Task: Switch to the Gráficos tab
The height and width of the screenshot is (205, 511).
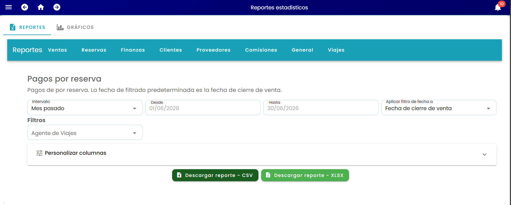Action: [x=75, y=27]
